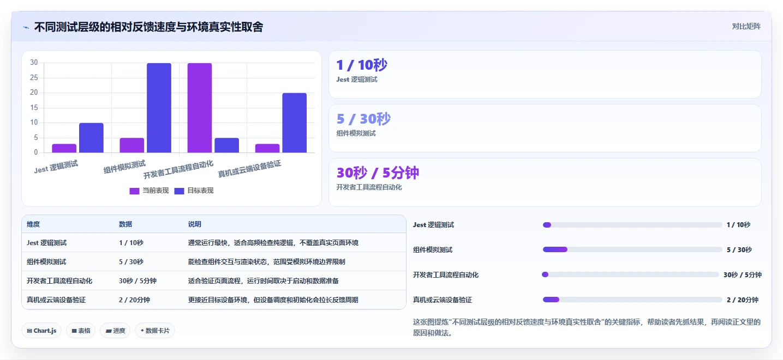The image size is (783, 360).
Task: Click the 开发者工具流程自动化 progress bar
Action: point(630,274)
